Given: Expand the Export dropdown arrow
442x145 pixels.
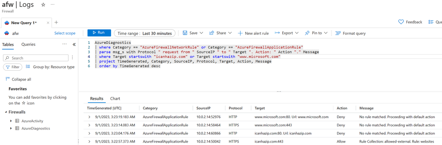Looking at the screenshot, I should pos(297,33).
